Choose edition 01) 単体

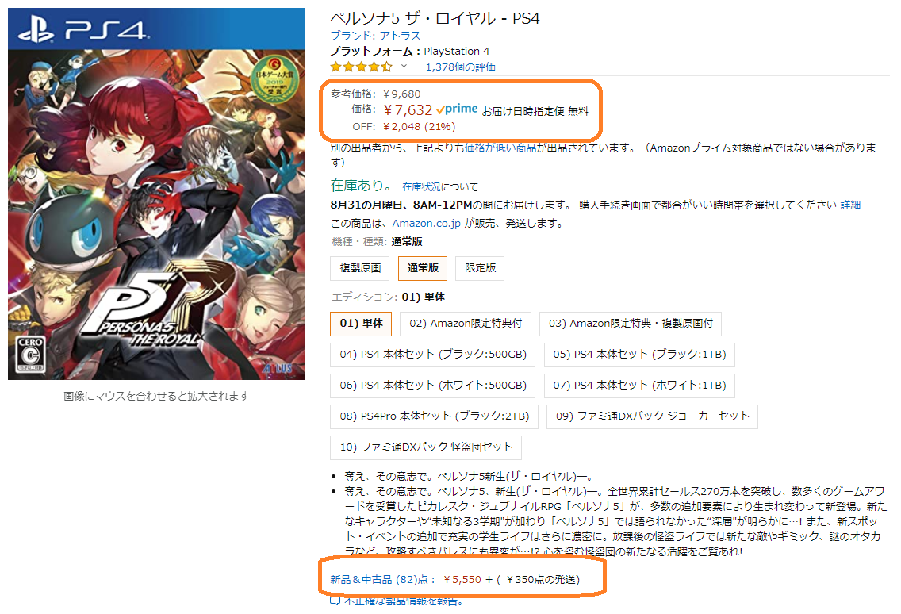pyautogui.click(x=361, y=324)
